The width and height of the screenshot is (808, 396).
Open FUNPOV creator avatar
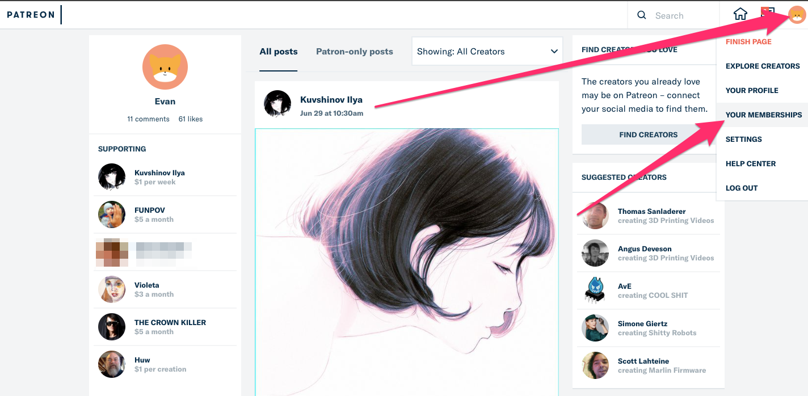(112, 214)
